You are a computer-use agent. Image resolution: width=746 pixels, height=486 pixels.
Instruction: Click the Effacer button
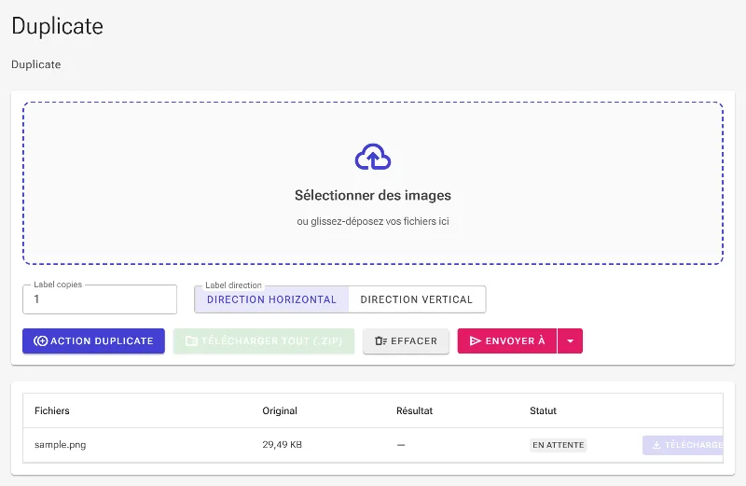tap(406, 340)
